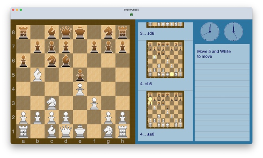Select the white pawn on h2

point(123,118)
